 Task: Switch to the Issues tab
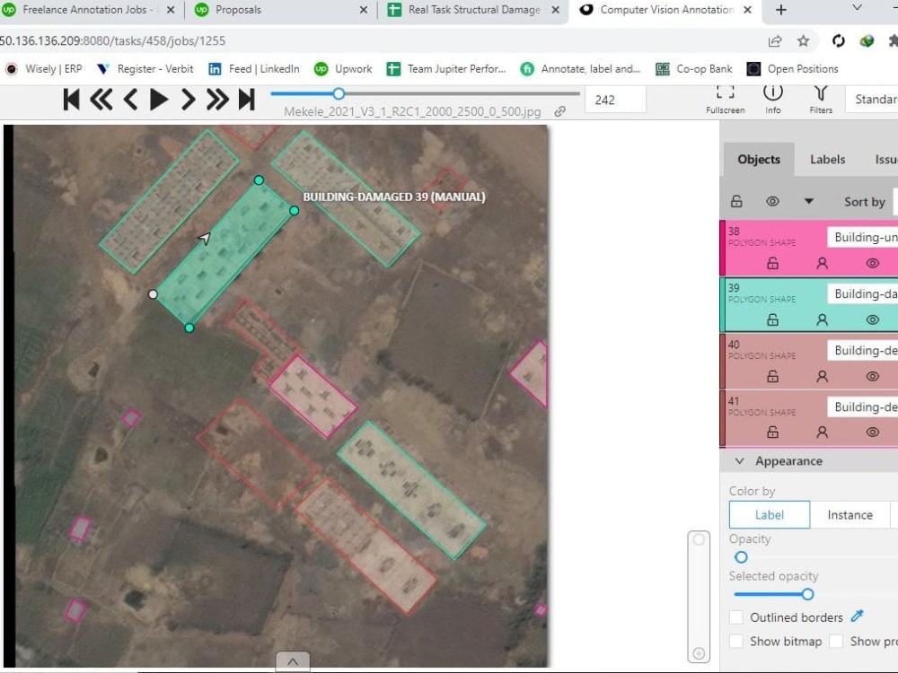point(885,159)
